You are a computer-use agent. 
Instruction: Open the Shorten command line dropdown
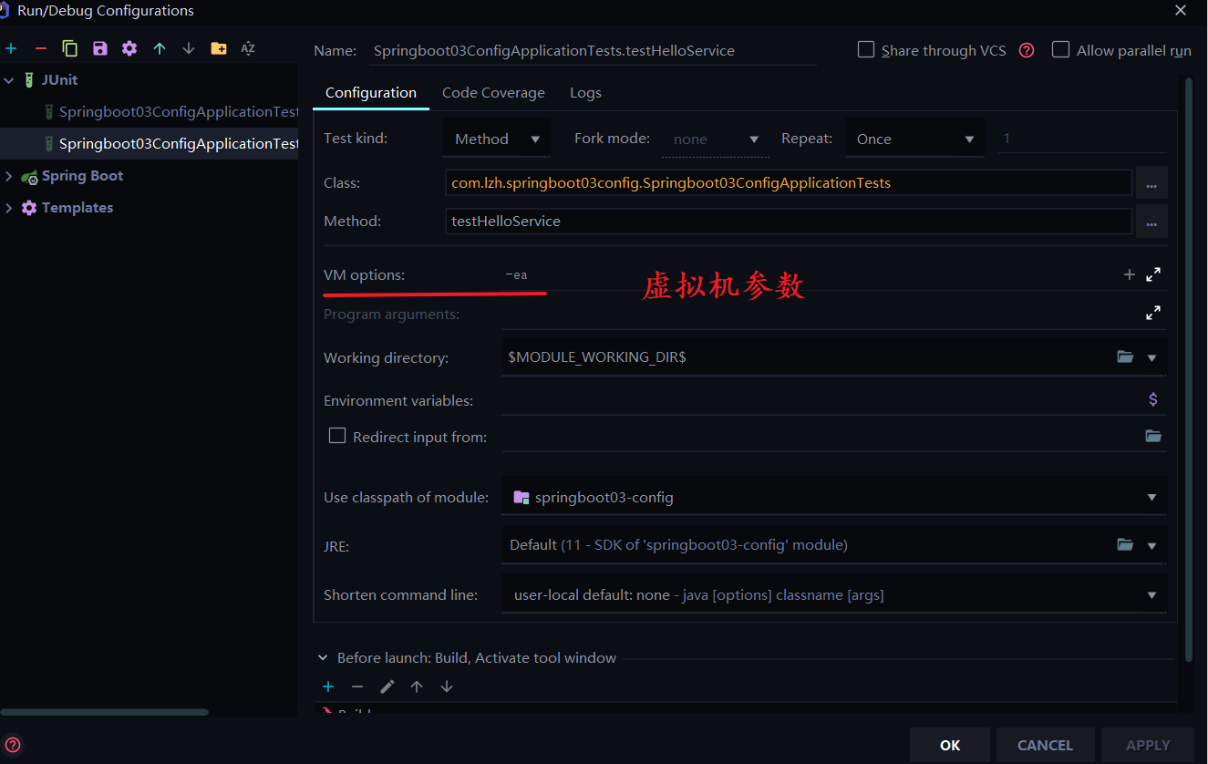point(834,594)
